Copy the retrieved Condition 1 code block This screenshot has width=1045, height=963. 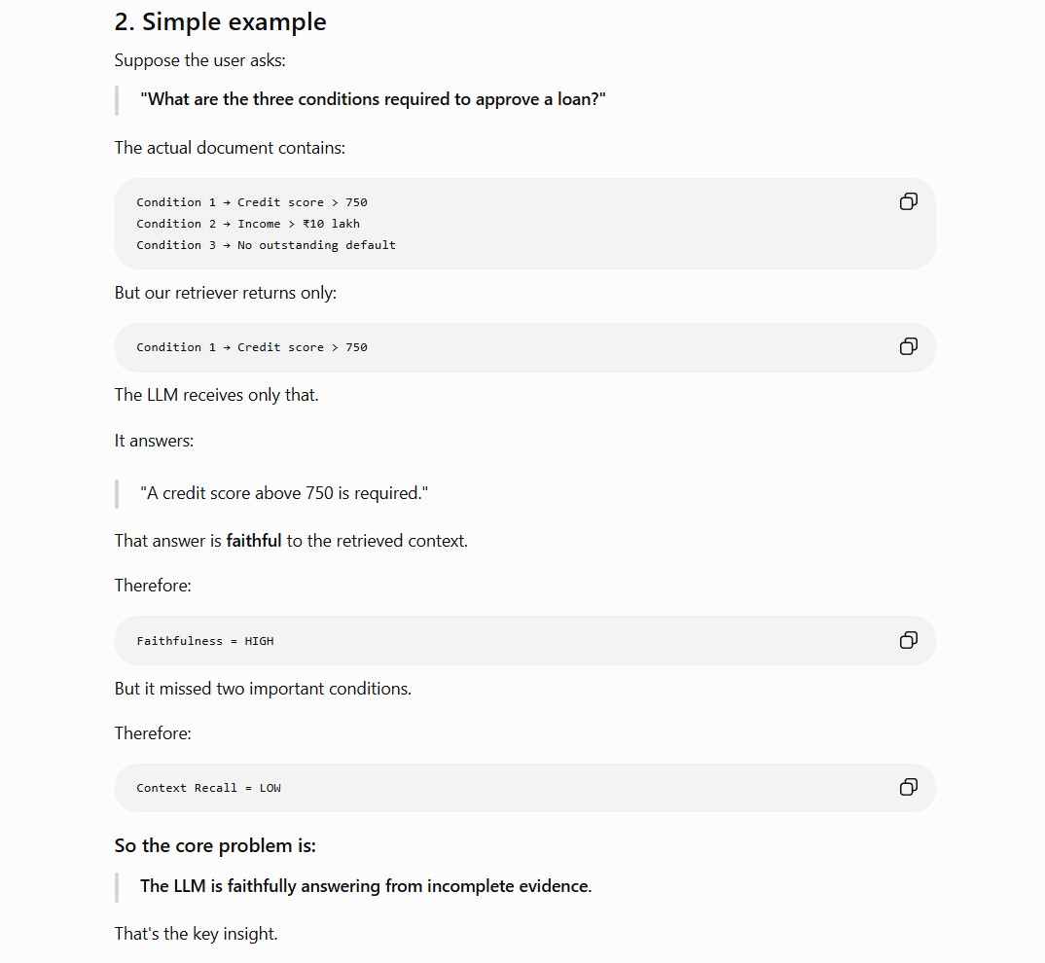tap(909, 346)
